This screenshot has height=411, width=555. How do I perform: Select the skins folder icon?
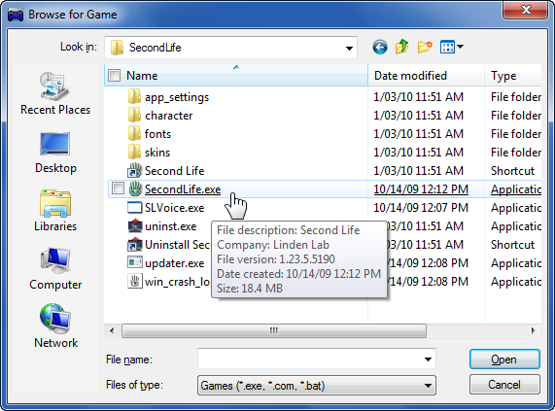tap(134, 153)
